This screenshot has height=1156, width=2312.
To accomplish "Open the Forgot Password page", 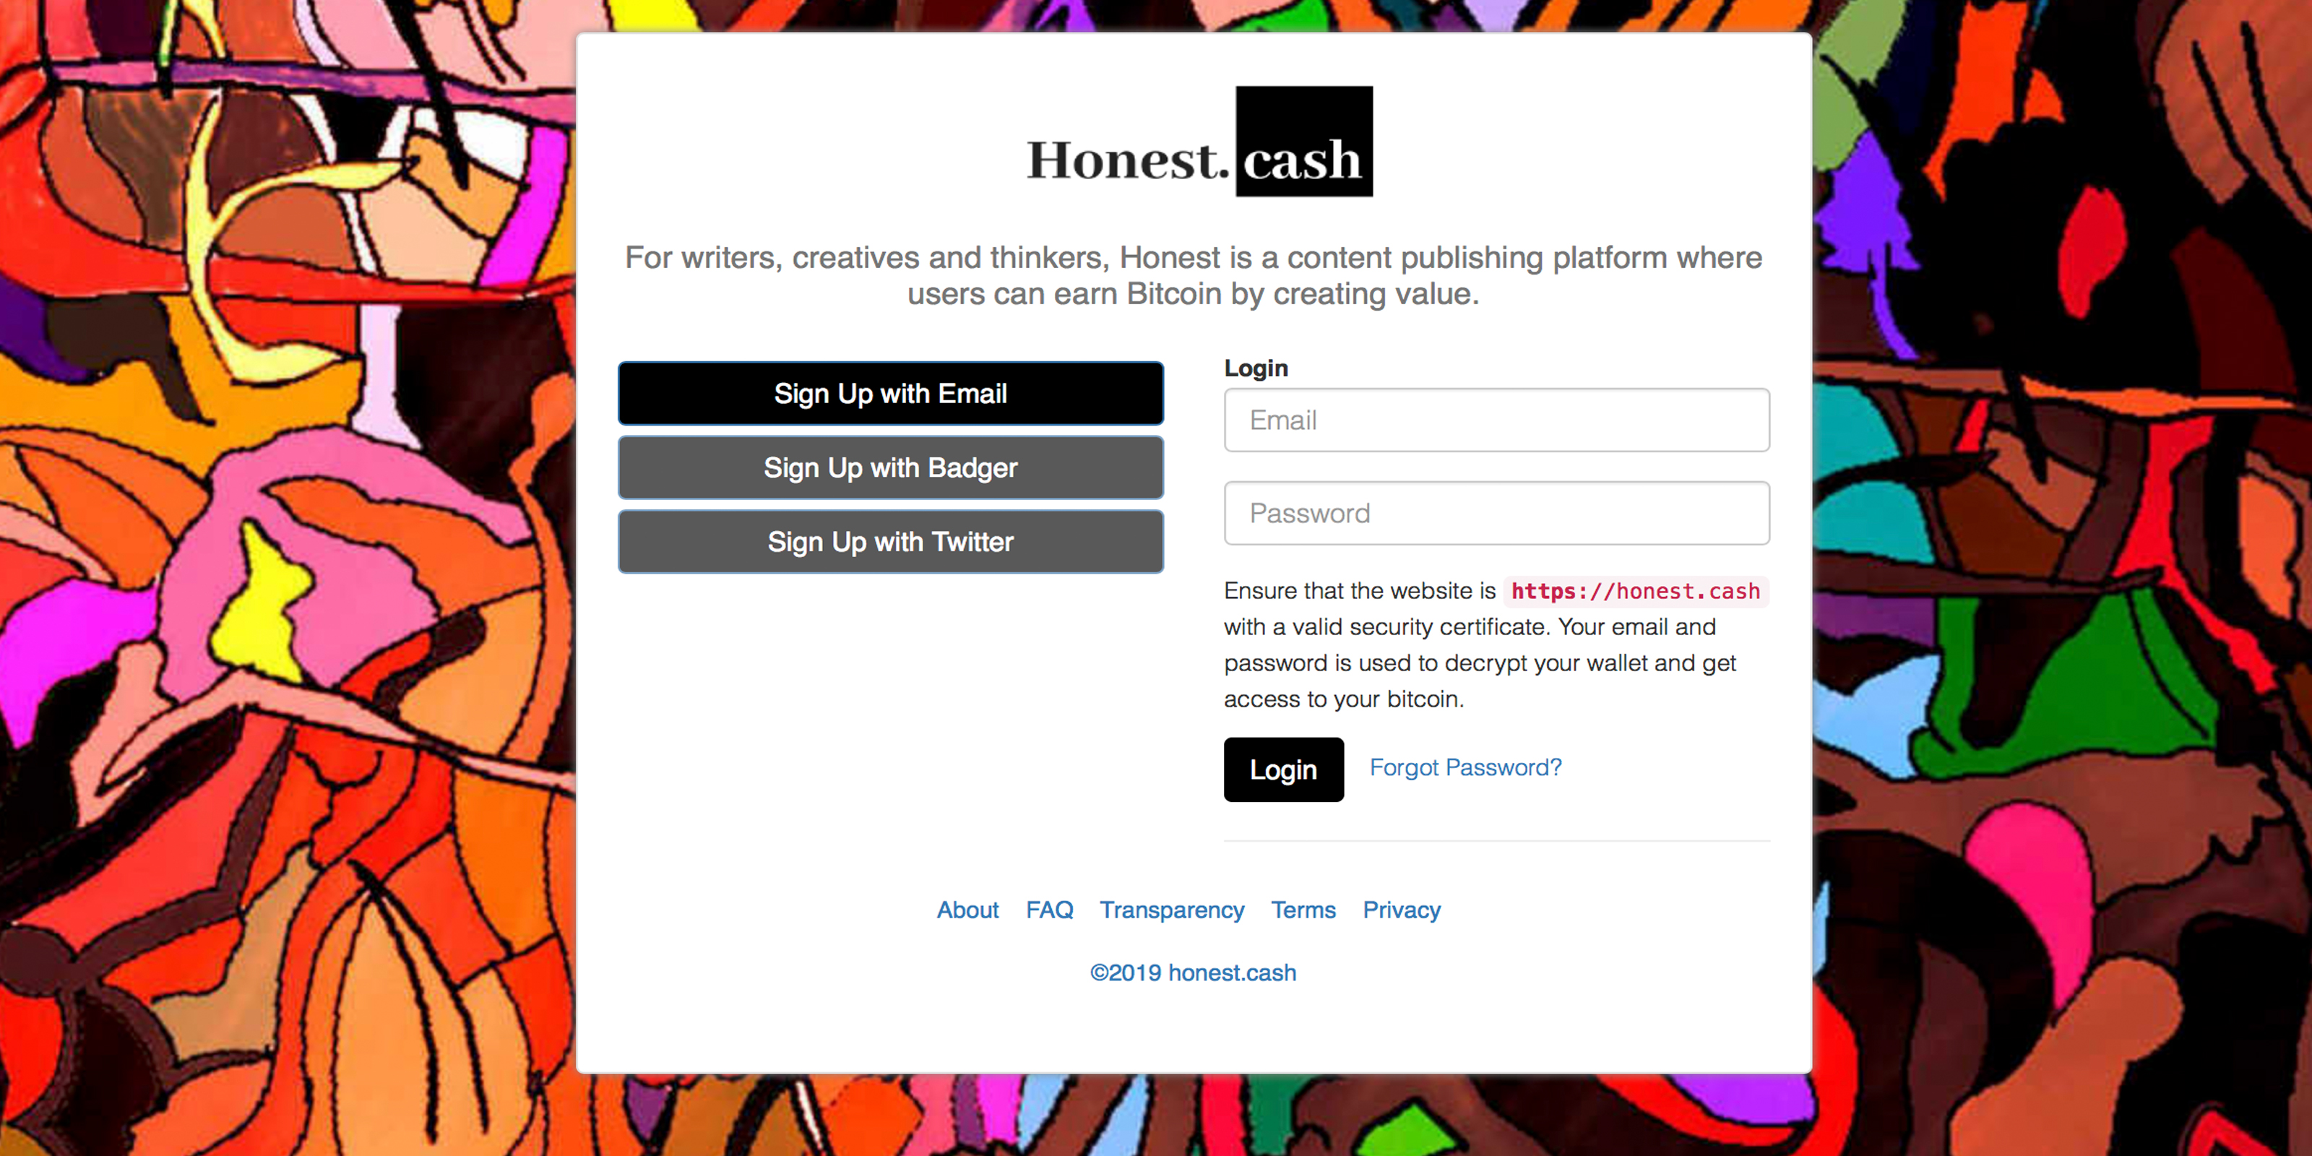I will [x=1465, y=767].
